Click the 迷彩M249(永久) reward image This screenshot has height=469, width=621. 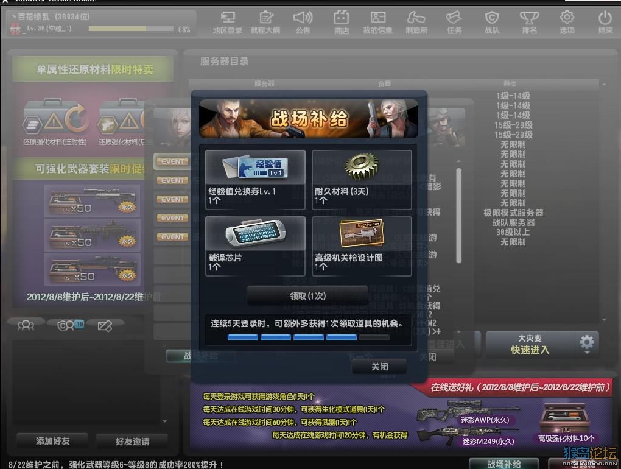click(468, 434)
